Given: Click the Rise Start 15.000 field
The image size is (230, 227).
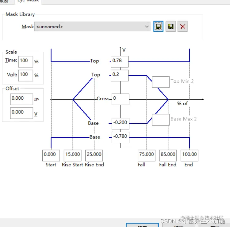Looking at the screenshot, I should pos(72,156).
